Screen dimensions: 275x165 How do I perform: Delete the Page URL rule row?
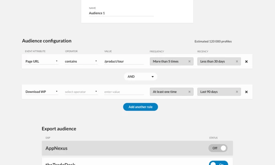246,62
